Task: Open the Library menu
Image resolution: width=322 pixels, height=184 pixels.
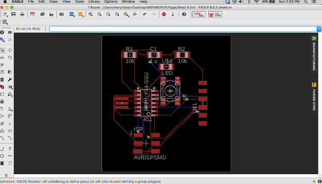Action: click(94, 2)
